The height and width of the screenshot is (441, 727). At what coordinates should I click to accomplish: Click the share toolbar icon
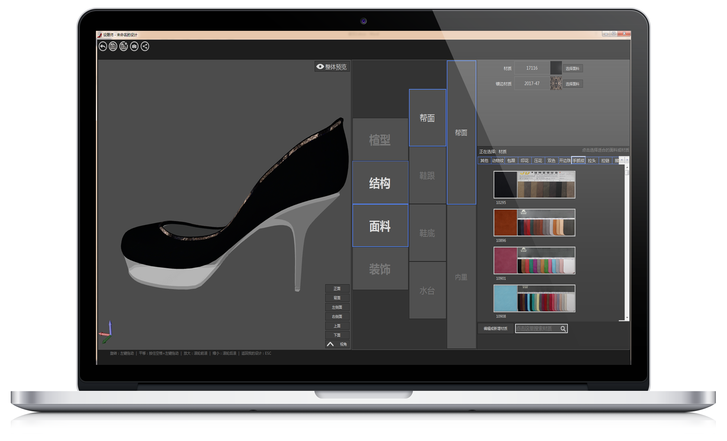click(x=145, y=46)
